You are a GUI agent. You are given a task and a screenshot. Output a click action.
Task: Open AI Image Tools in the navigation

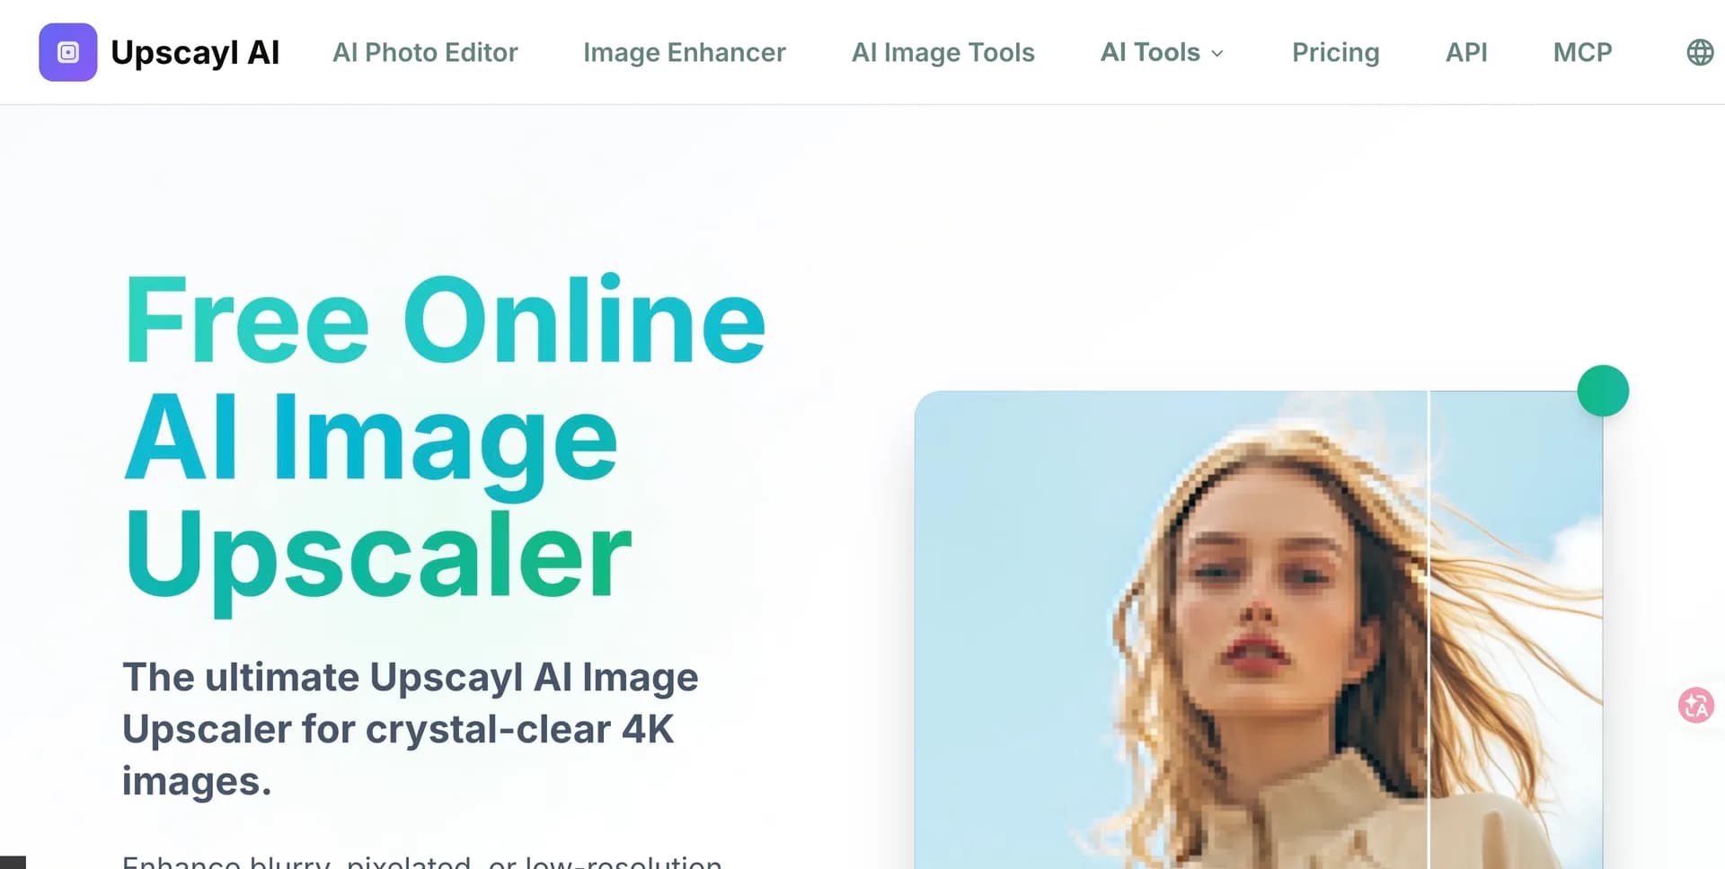[942, 52]
